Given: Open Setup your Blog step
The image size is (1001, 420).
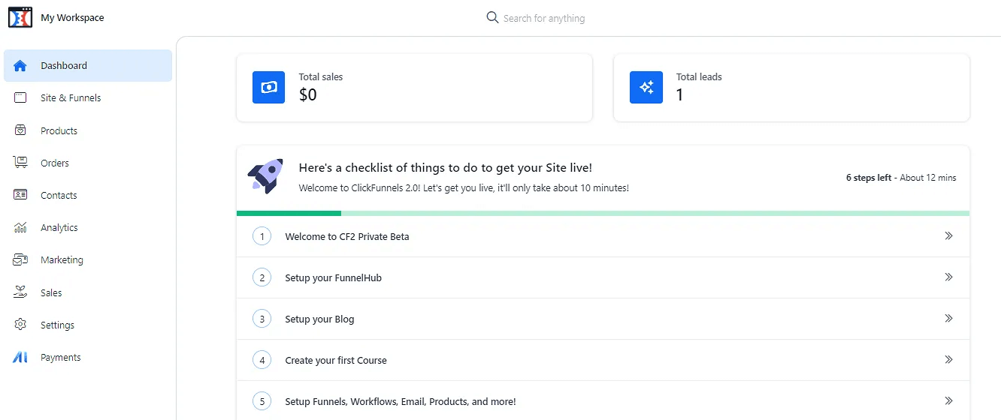Looking at the screenshot, I should pyautogui.click(x=603, y=319).
